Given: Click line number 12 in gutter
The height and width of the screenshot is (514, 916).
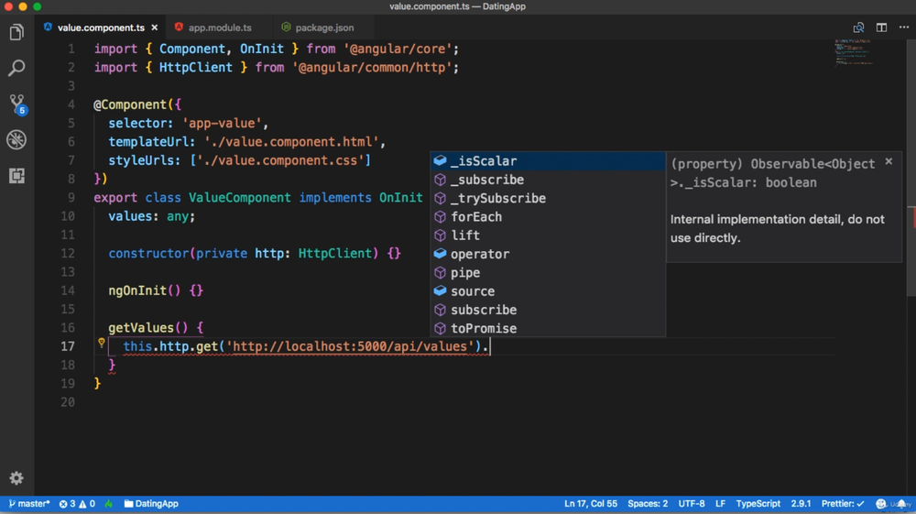Looking at the screenshot, I should pos(68,254).
